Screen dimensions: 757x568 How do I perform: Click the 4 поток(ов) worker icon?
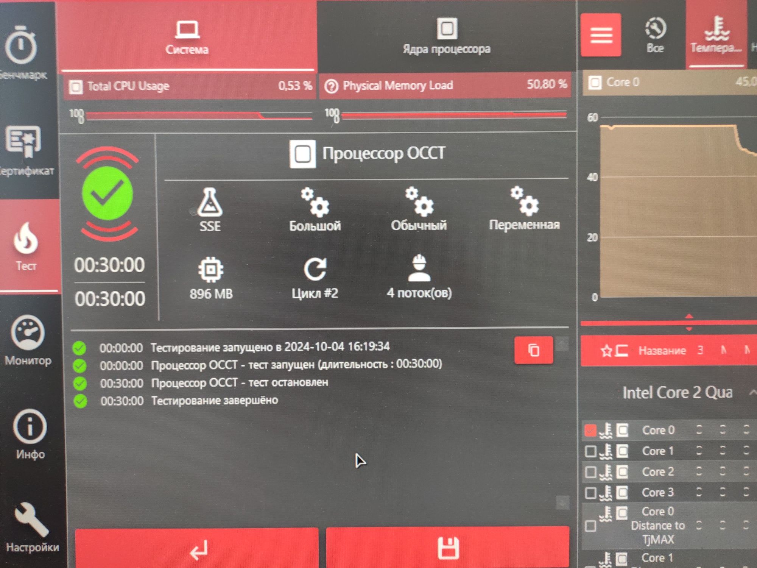419,268
